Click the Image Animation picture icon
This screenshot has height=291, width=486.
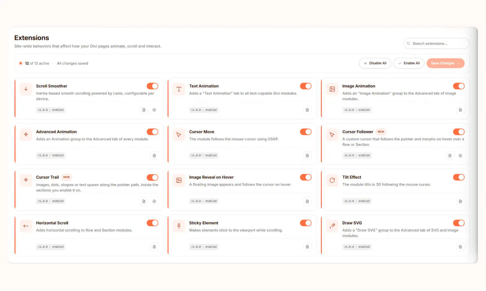click(332, 89)
